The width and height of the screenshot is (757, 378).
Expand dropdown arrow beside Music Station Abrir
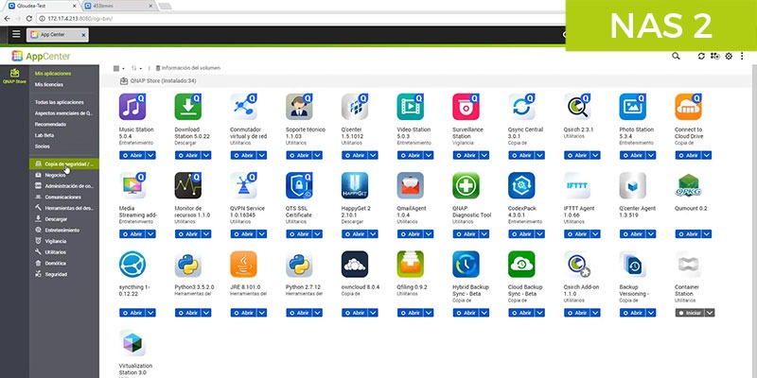click(x=150, y=155)
